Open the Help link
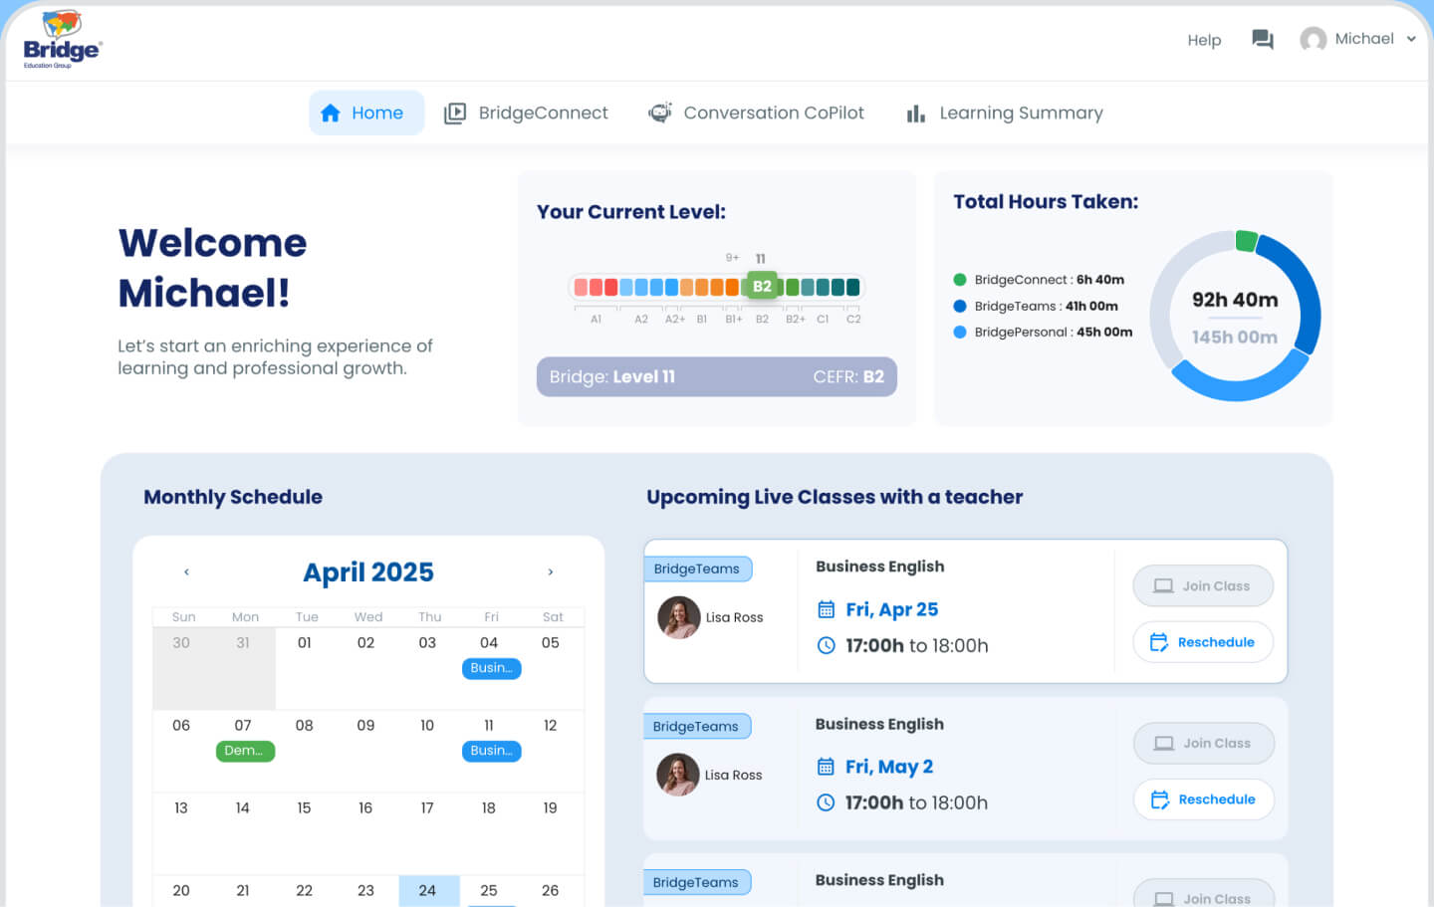1434x907 pixels. [1204, 40]
